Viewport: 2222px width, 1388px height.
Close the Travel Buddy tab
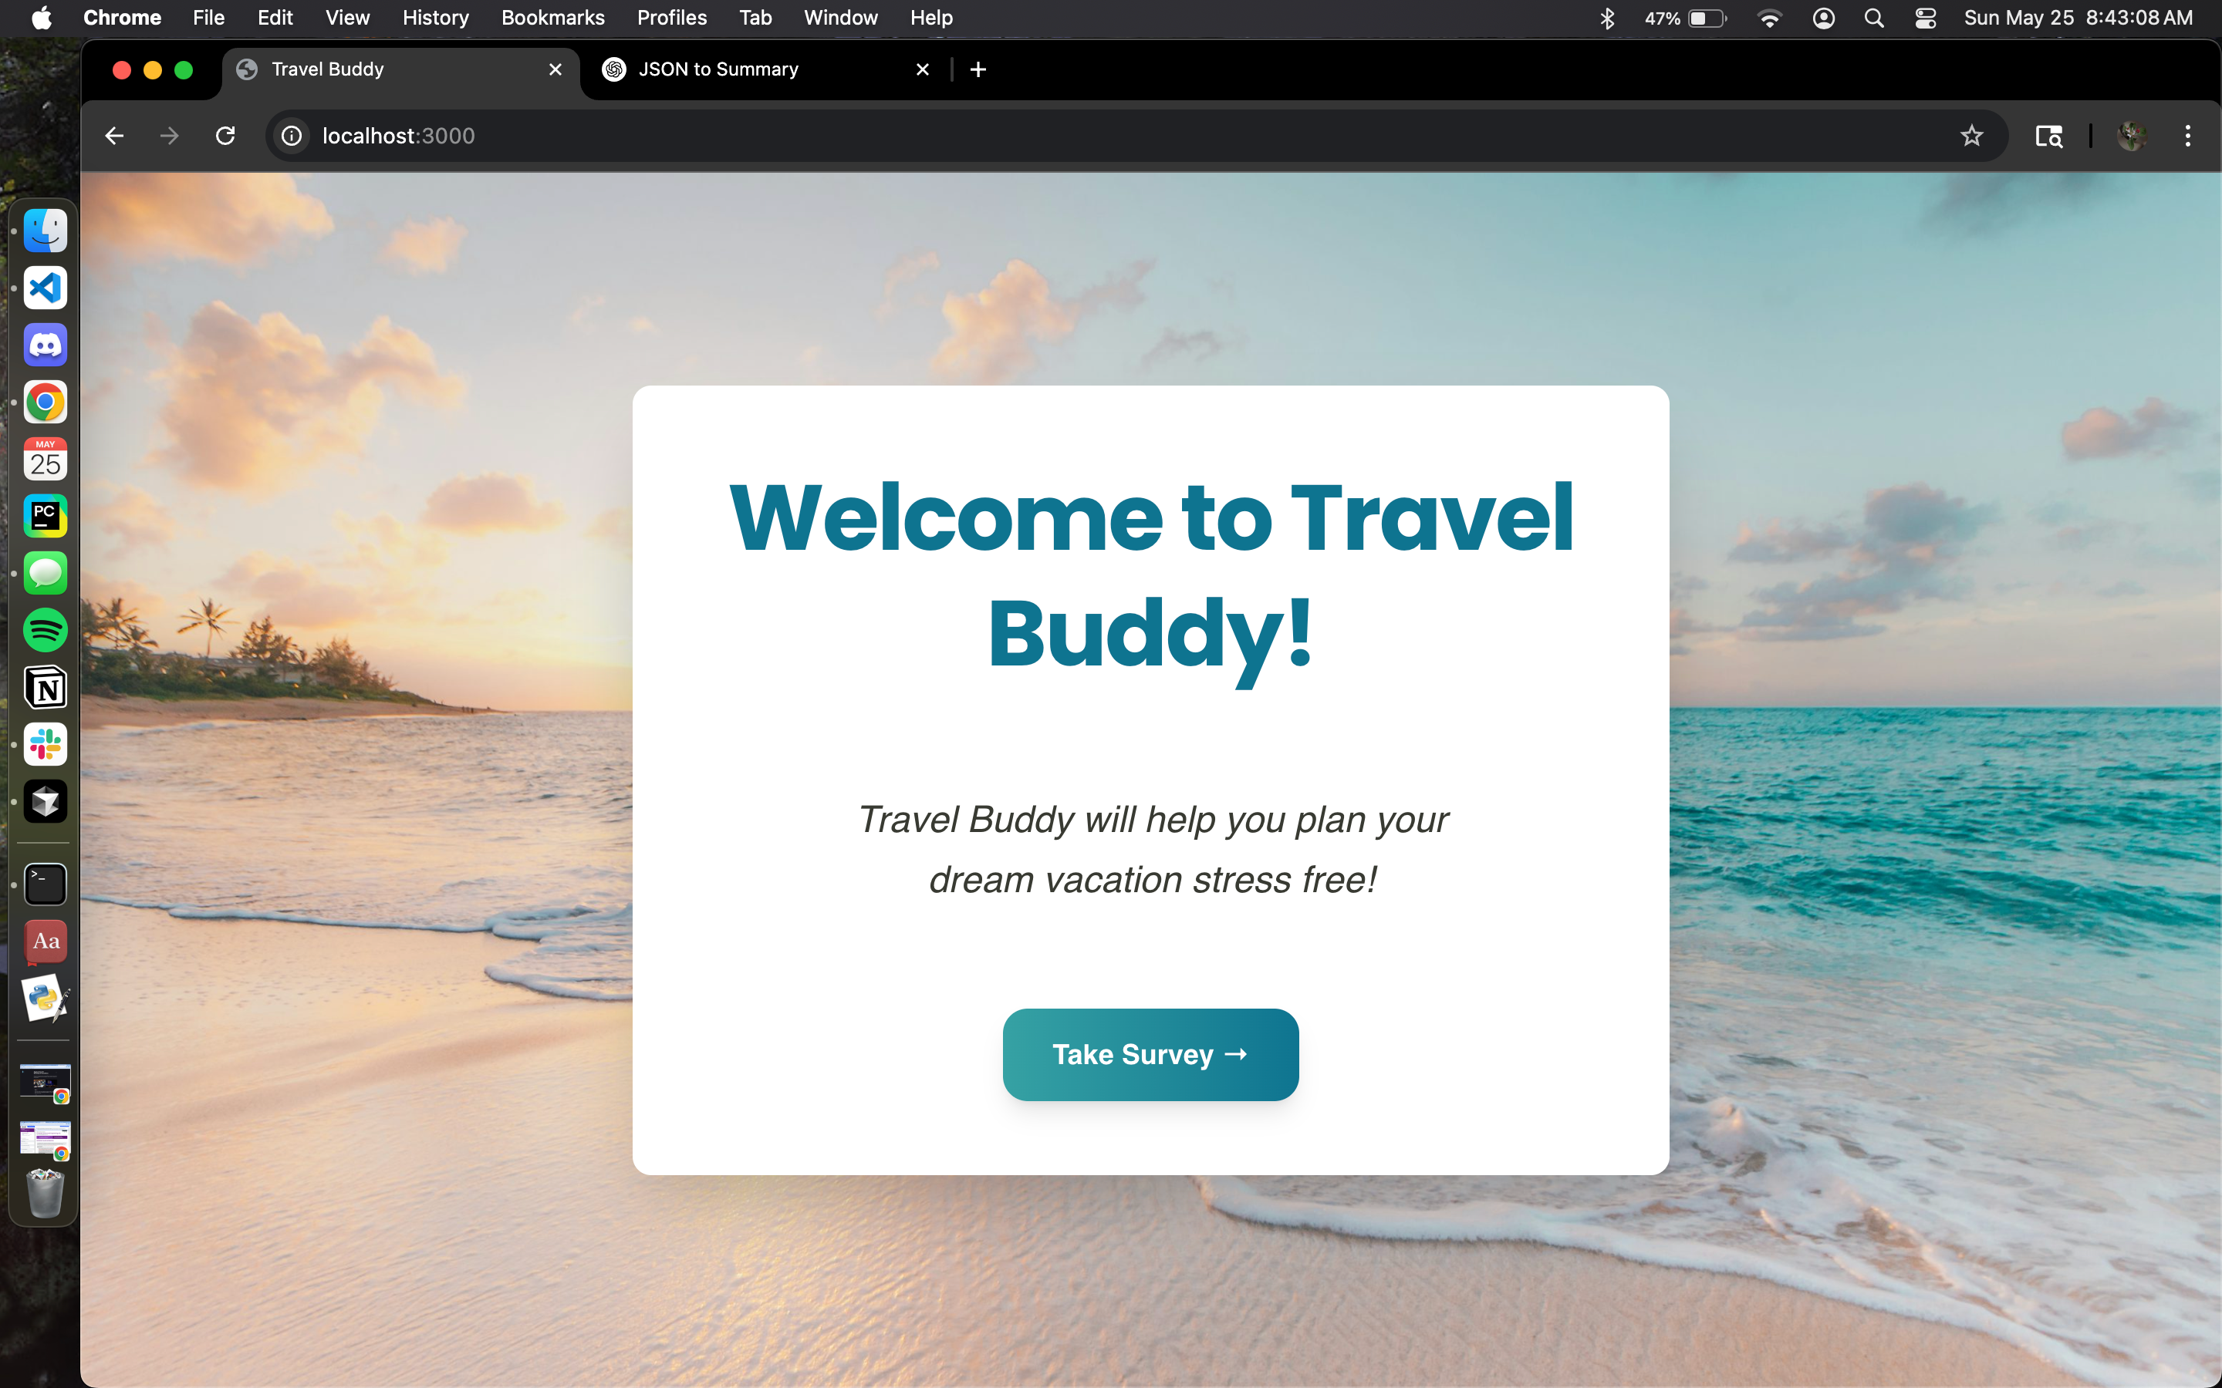click(x=555, y=69)
